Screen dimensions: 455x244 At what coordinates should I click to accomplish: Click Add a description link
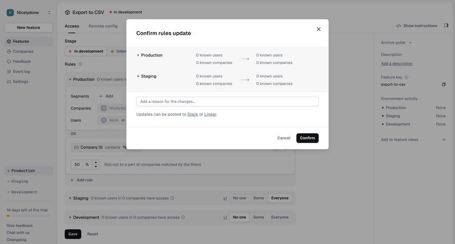(x=397, y=64)
